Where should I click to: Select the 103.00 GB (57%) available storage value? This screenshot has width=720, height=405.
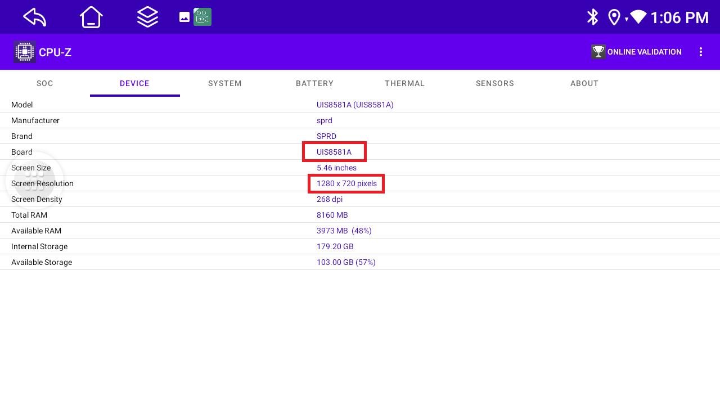(x=346, y=262)
